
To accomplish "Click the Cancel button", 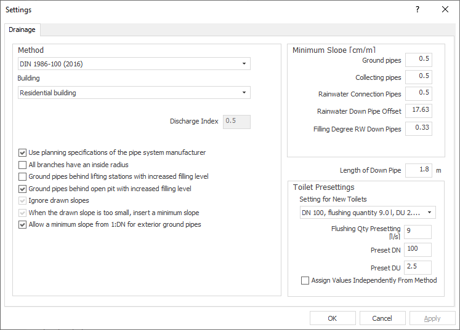I will point(382,318).
